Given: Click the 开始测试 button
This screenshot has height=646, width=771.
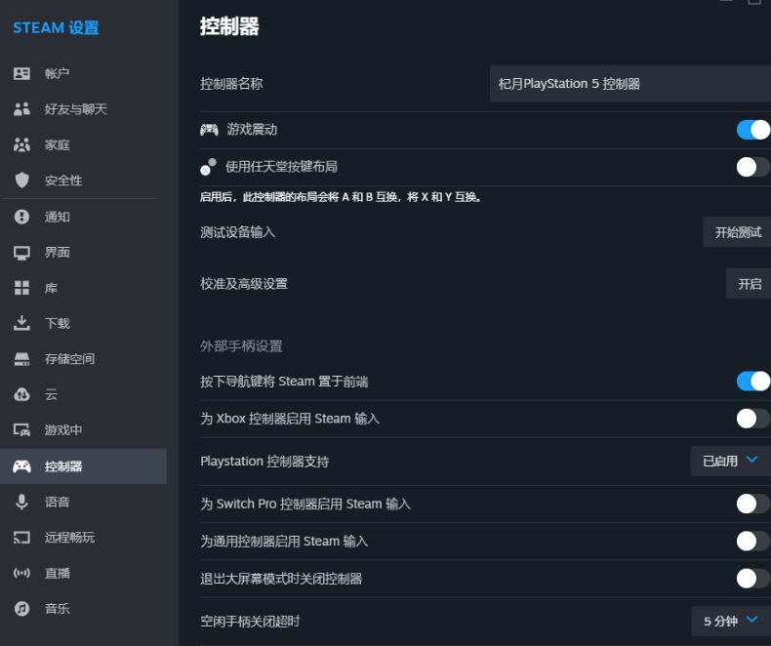Looking at the screenshot, I should 737,232.
